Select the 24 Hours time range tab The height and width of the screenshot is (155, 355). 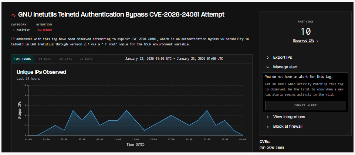(x=23, y=59)
